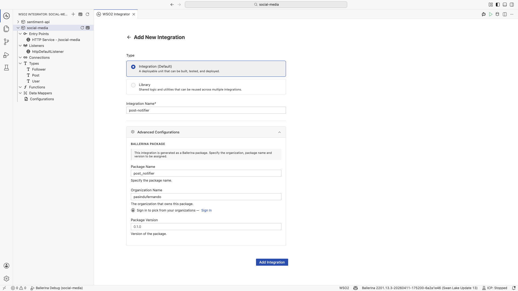
Task: Open the Testing flask icon
Action: (x=6, y=68)
